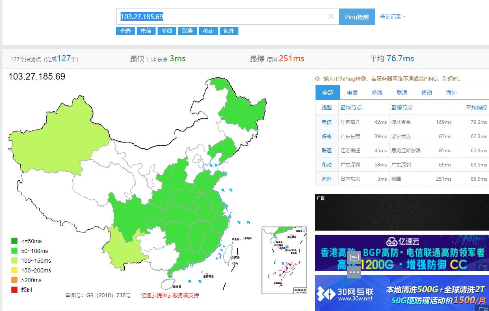Click the 线路 column header
Image resolution: width=489 pixels, height=311 pixels.
point(327,108)
